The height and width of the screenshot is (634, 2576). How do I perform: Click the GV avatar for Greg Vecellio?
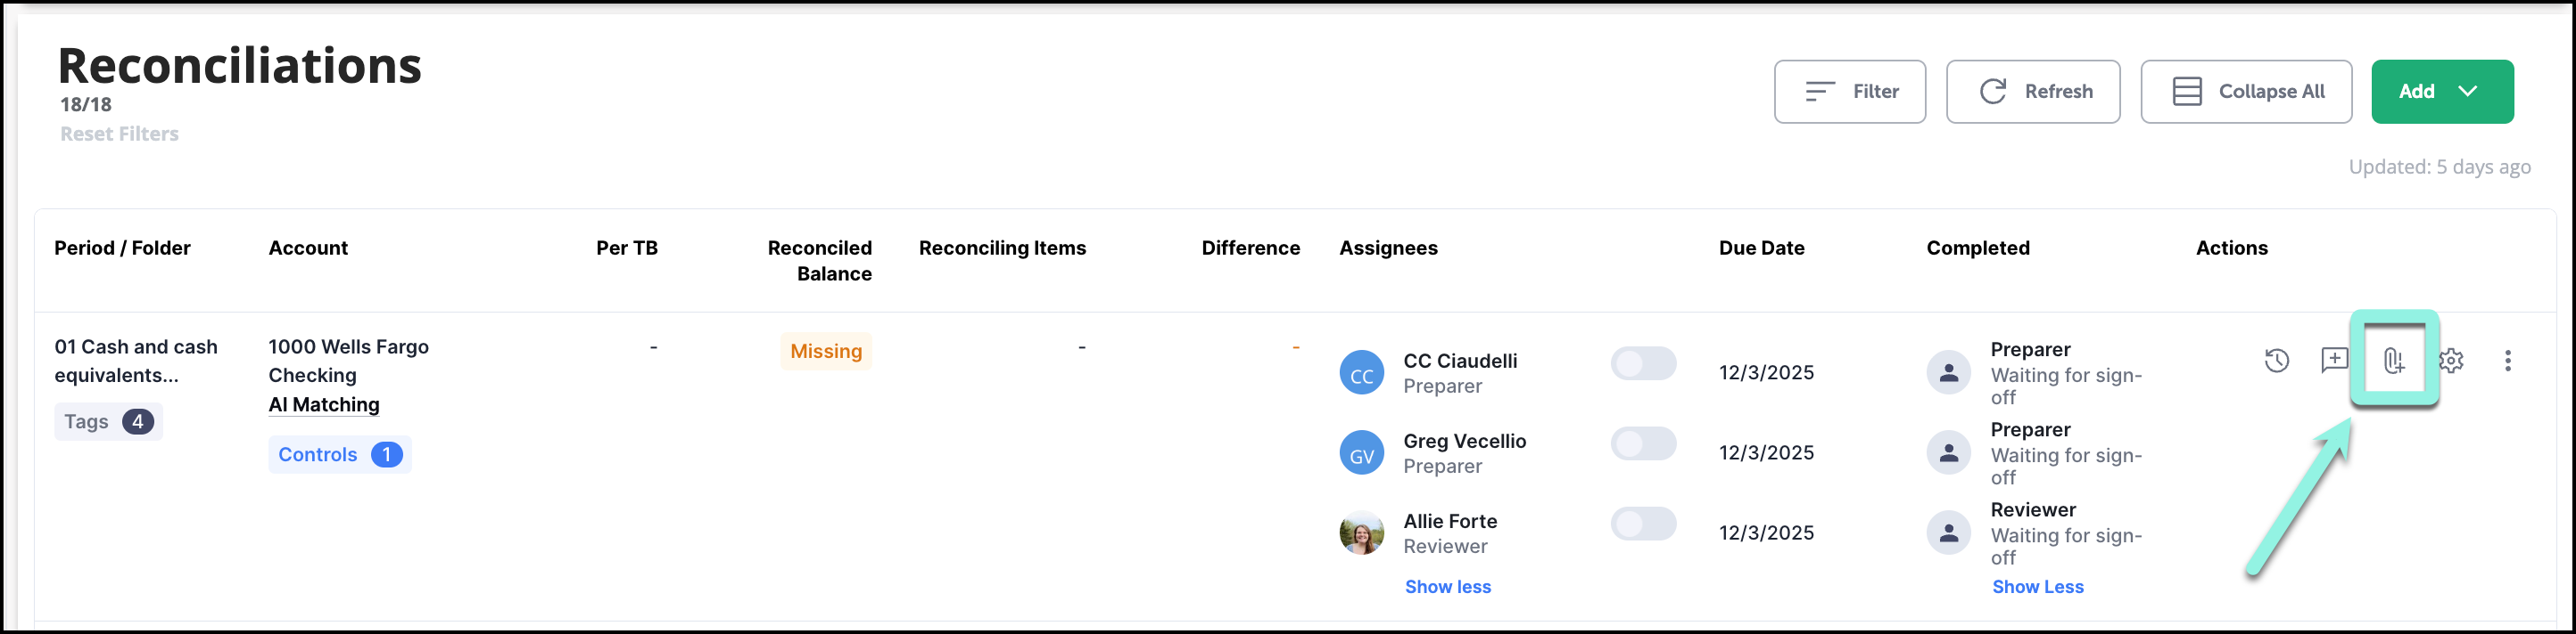click(1361, 453)
